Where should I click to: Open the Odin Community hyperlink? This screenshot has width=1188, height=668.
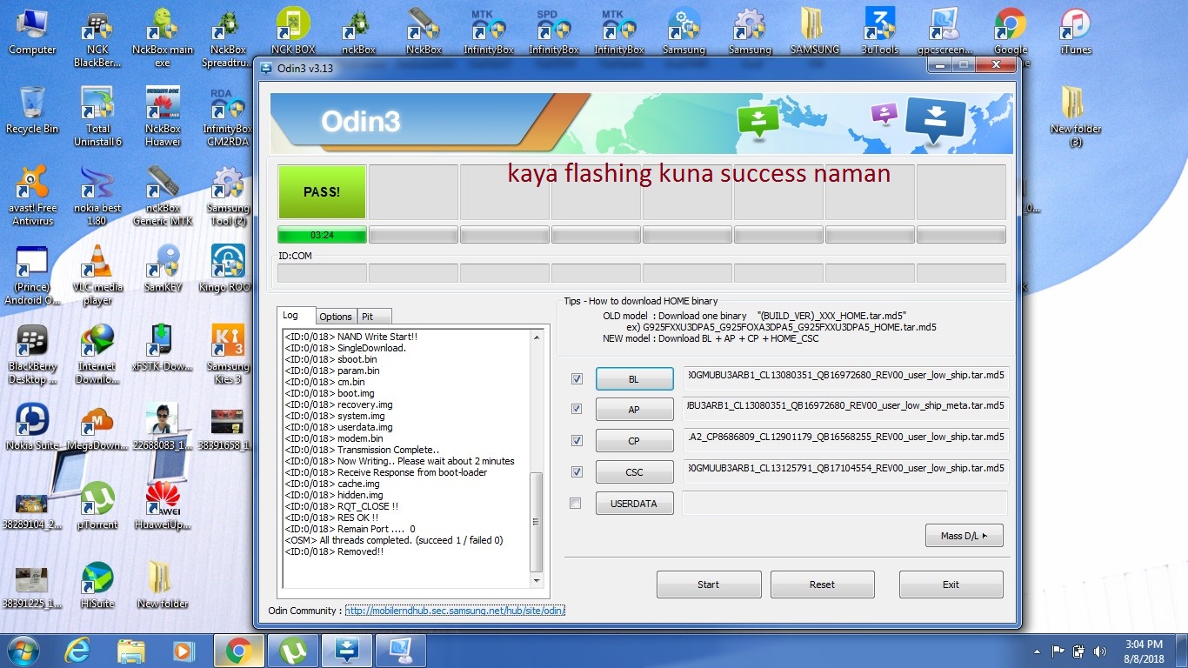click(x=455, y=611)
